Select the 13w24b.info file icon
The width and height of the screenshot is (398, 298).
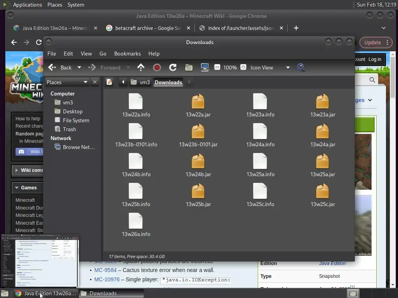click(x=136, y=161)
